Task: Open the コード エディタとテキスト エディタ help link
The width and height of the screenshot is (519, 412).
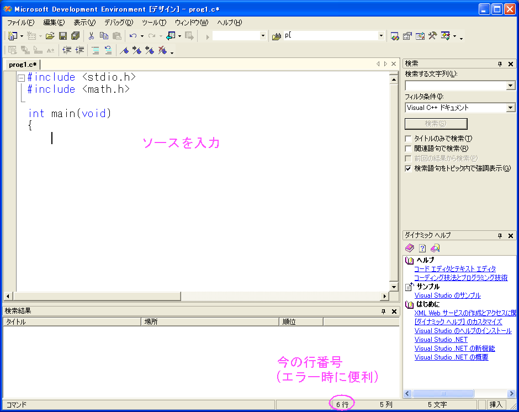Action: click(455, 269)
